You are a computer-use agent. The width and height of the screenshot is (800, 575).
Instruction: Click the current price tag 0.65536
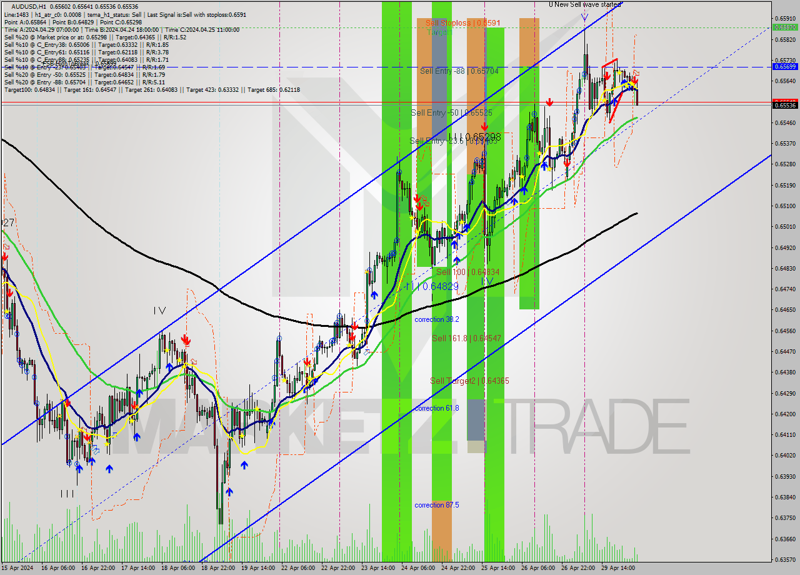(786, 106)
